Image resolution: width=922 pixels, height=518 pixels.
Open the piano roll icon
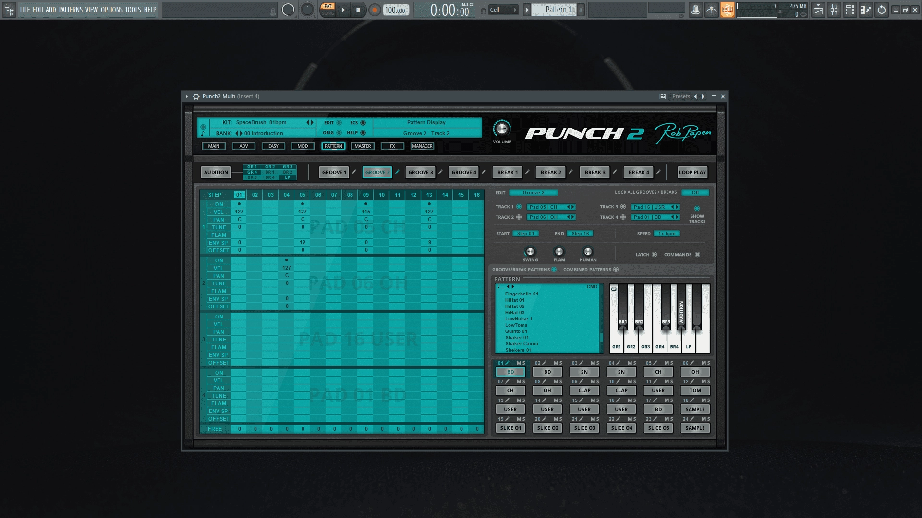pos(866,10)
